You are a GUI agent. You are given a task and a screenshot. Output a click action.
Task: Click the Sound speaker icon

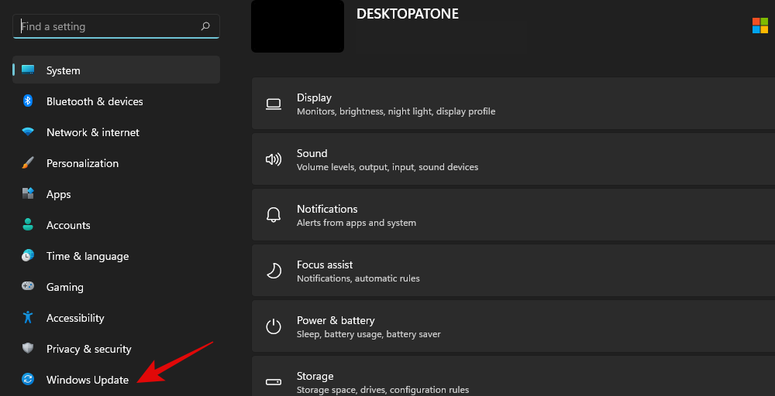coord(274,159)
